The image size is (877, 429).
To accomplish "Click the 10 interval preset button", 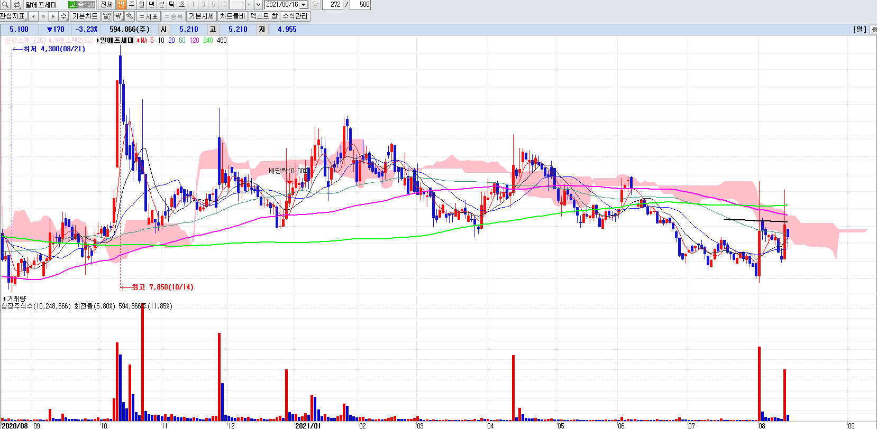I will coord(223,5).
